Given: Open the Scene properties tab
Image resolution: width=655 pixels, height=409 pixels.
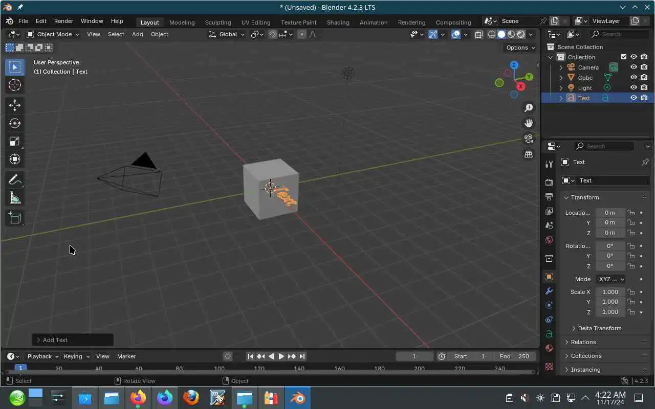Looking at the screenshot, I should point(549,225).
